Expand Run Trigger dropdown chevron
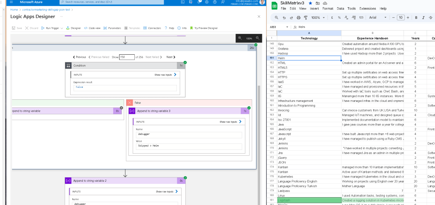 click(x=62, y=28)
